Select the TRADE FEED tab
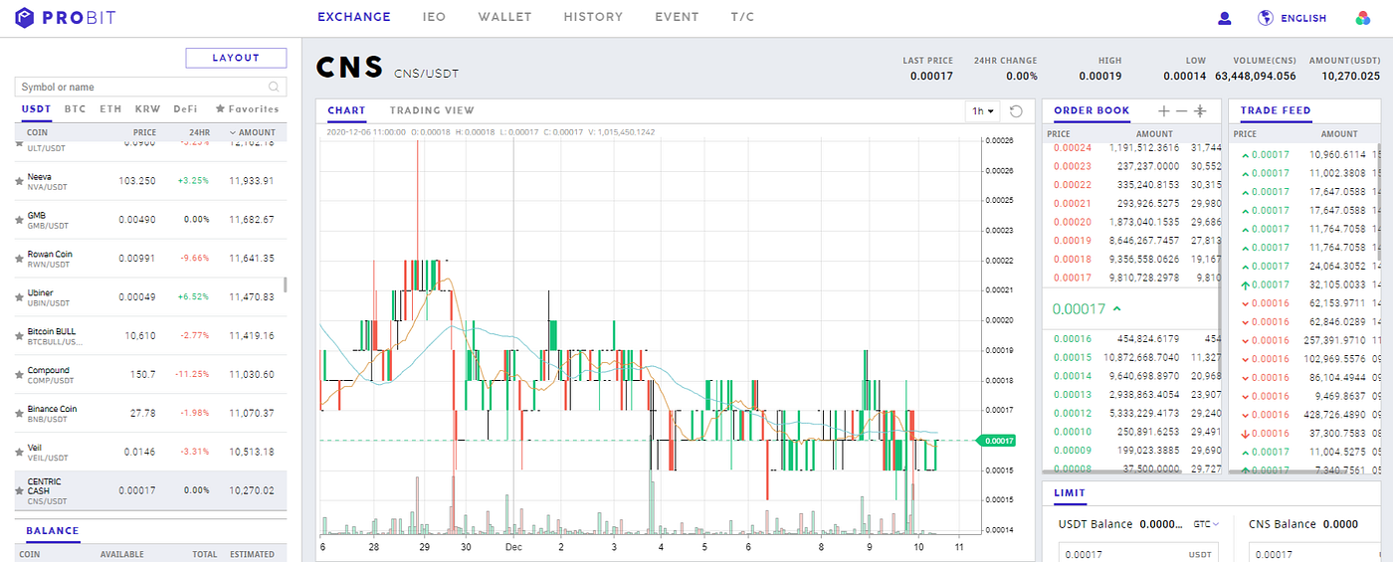1393x562 pixels. point(1276,110)
